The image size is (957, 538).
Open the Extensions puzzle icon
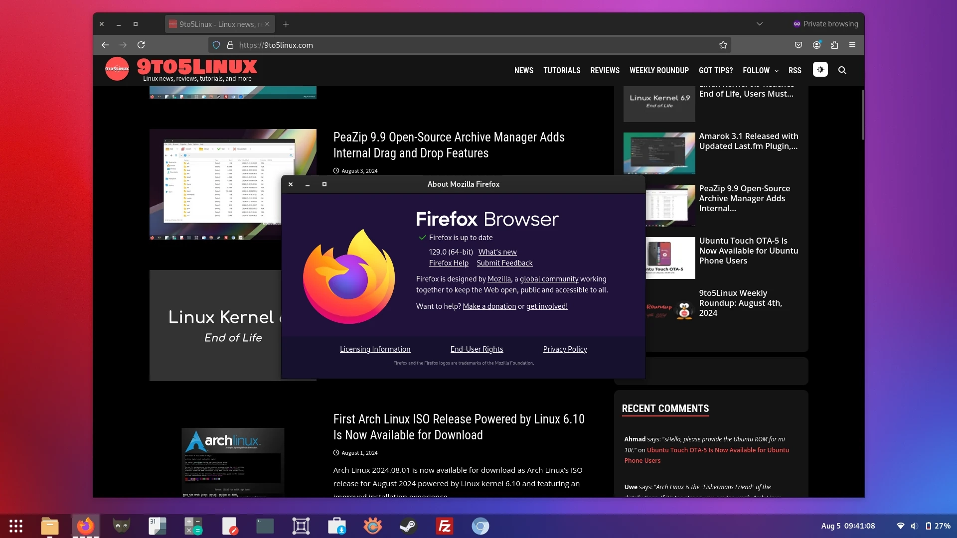[834, 45]
